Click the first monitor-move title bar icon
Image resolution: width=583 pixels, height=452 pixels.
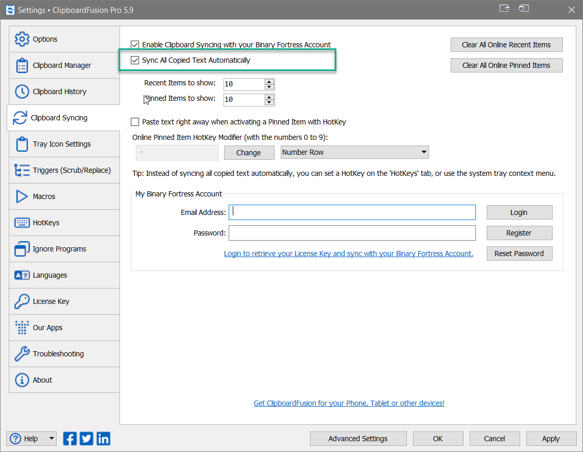(x=505, y=8)
